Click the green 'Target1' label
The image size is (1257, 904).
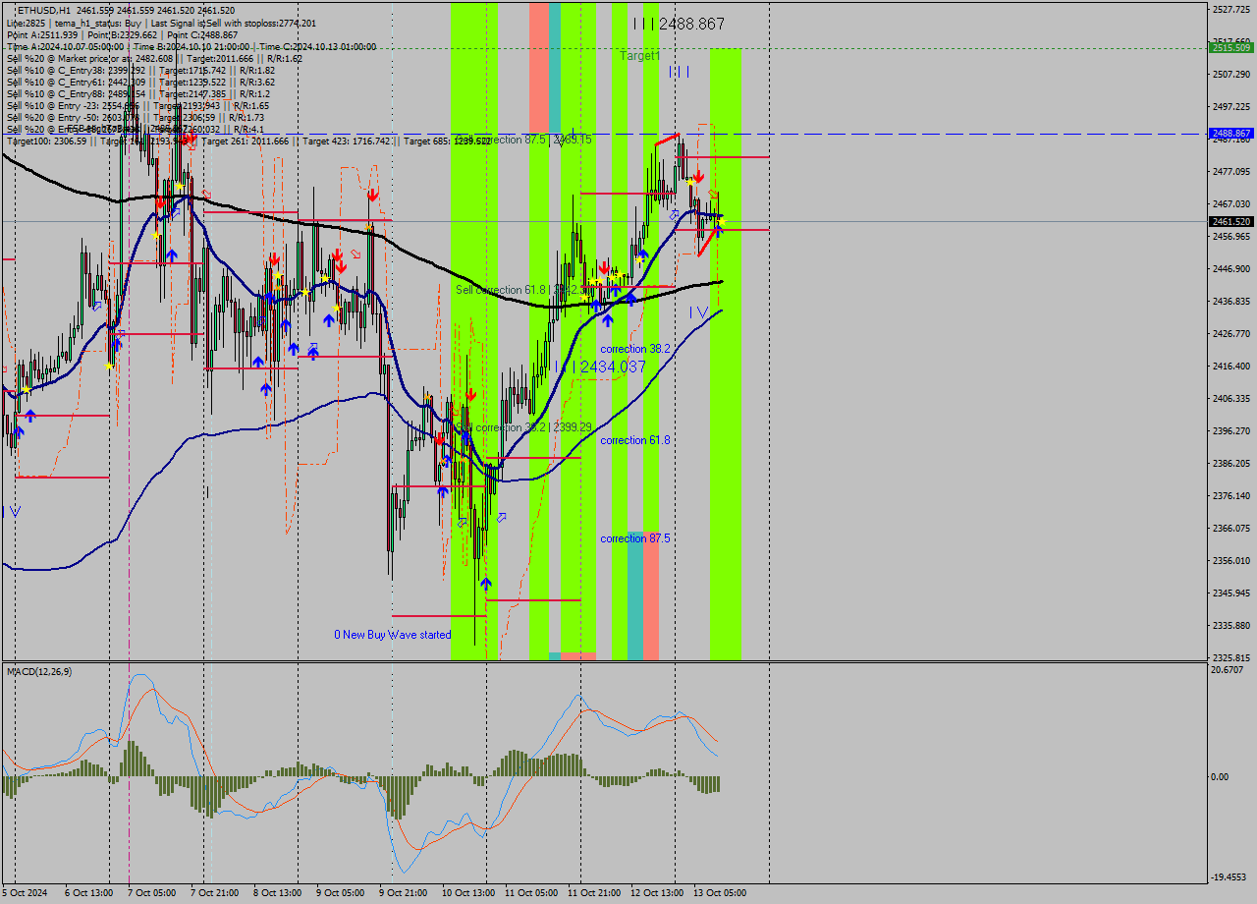coord(639,56)
